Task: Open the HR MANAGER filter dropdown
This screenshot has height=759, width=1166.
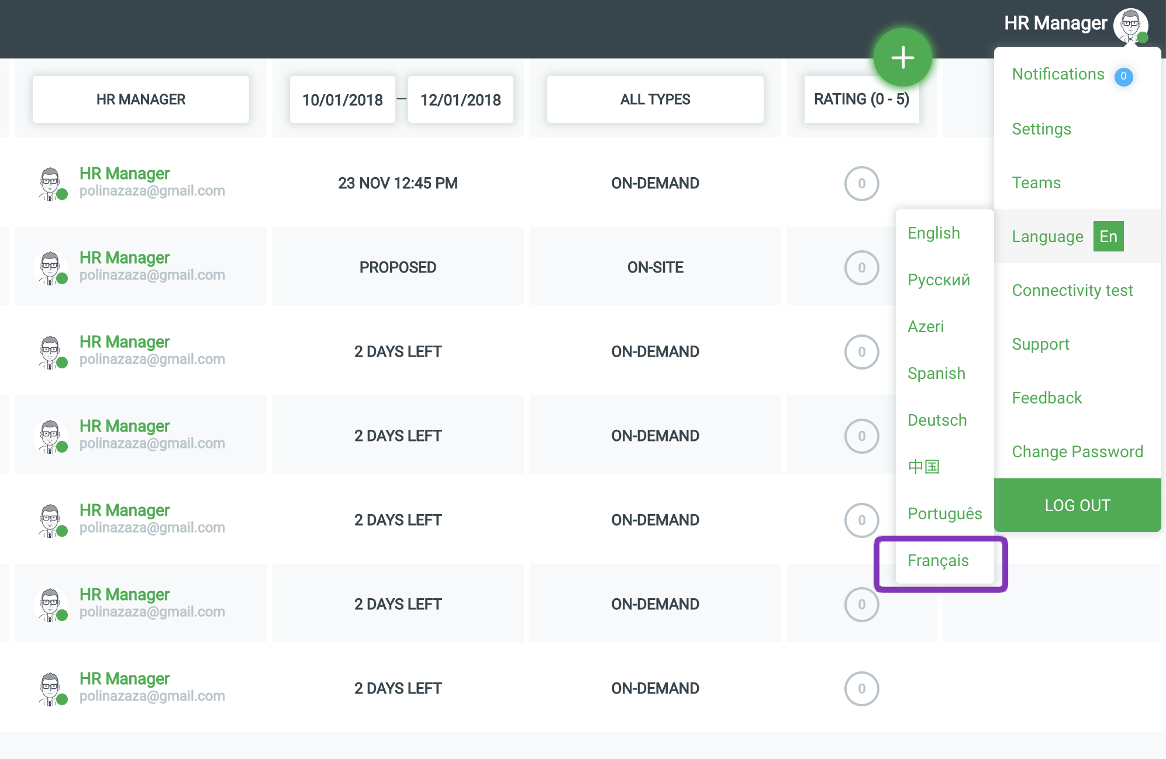Action: point(141,99)
